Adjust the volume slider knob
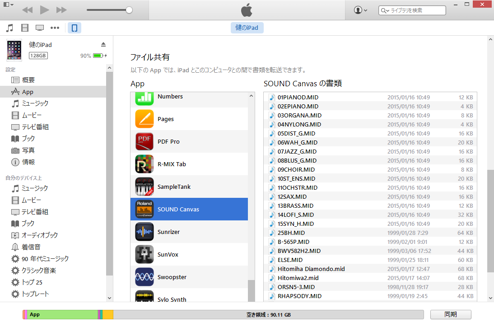The height and width of the screenshot is (327, 494). point(129,10)
